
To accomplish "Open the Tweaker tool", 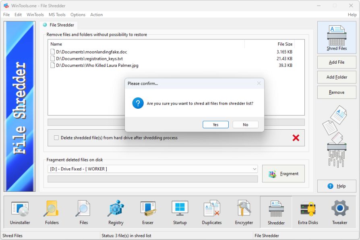I will coord(340,213).
